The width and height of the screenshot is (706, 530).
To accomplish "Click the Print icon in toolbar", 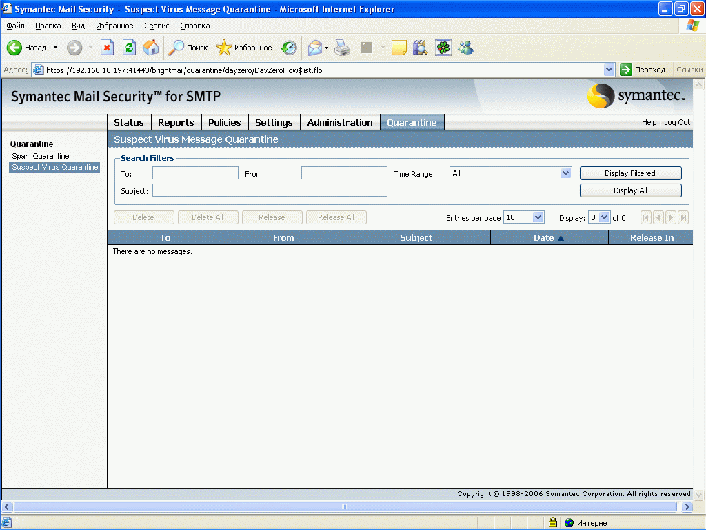I will pos(342,48).
